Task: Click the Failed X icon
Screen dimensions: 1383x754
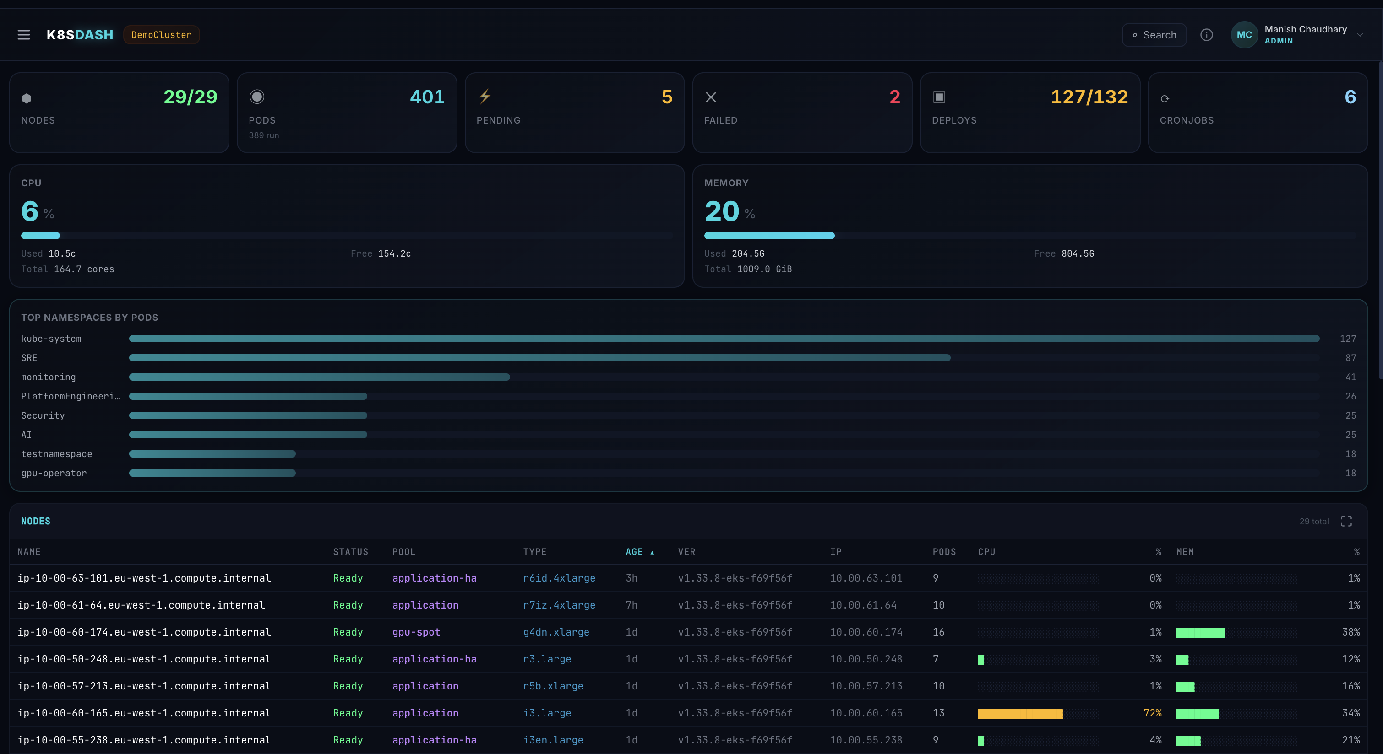Action: click(711, 97)
